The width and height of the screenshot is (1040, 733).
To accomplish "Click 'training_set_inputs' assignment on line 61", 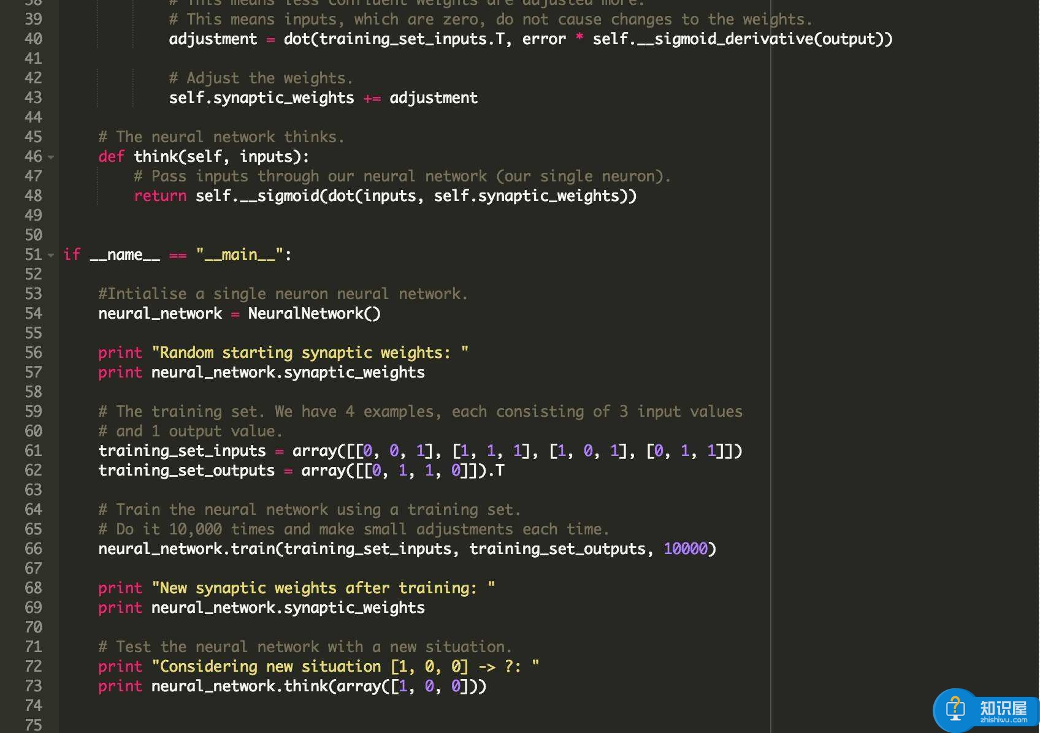I will (x=182, y=450).
